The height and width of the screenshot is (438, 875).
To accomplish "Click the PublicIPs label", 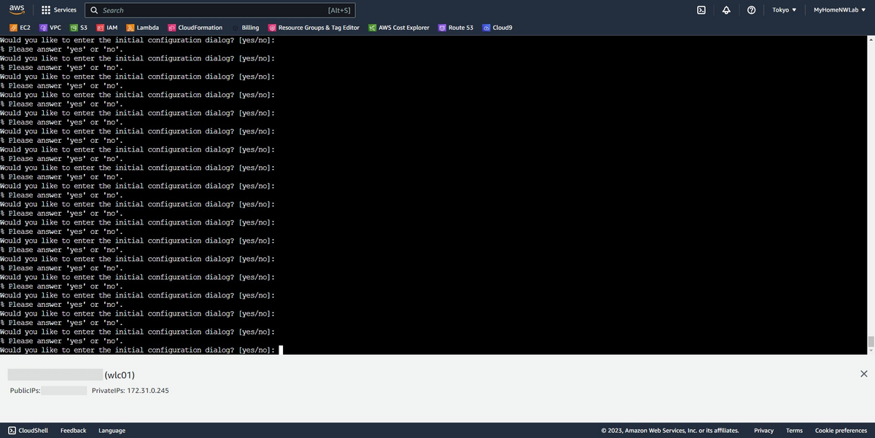I will point(26,391).
